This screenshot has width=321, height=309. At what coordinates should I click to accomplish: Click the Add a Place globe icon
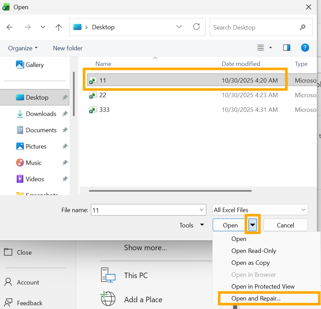click(x=108, y=299)
